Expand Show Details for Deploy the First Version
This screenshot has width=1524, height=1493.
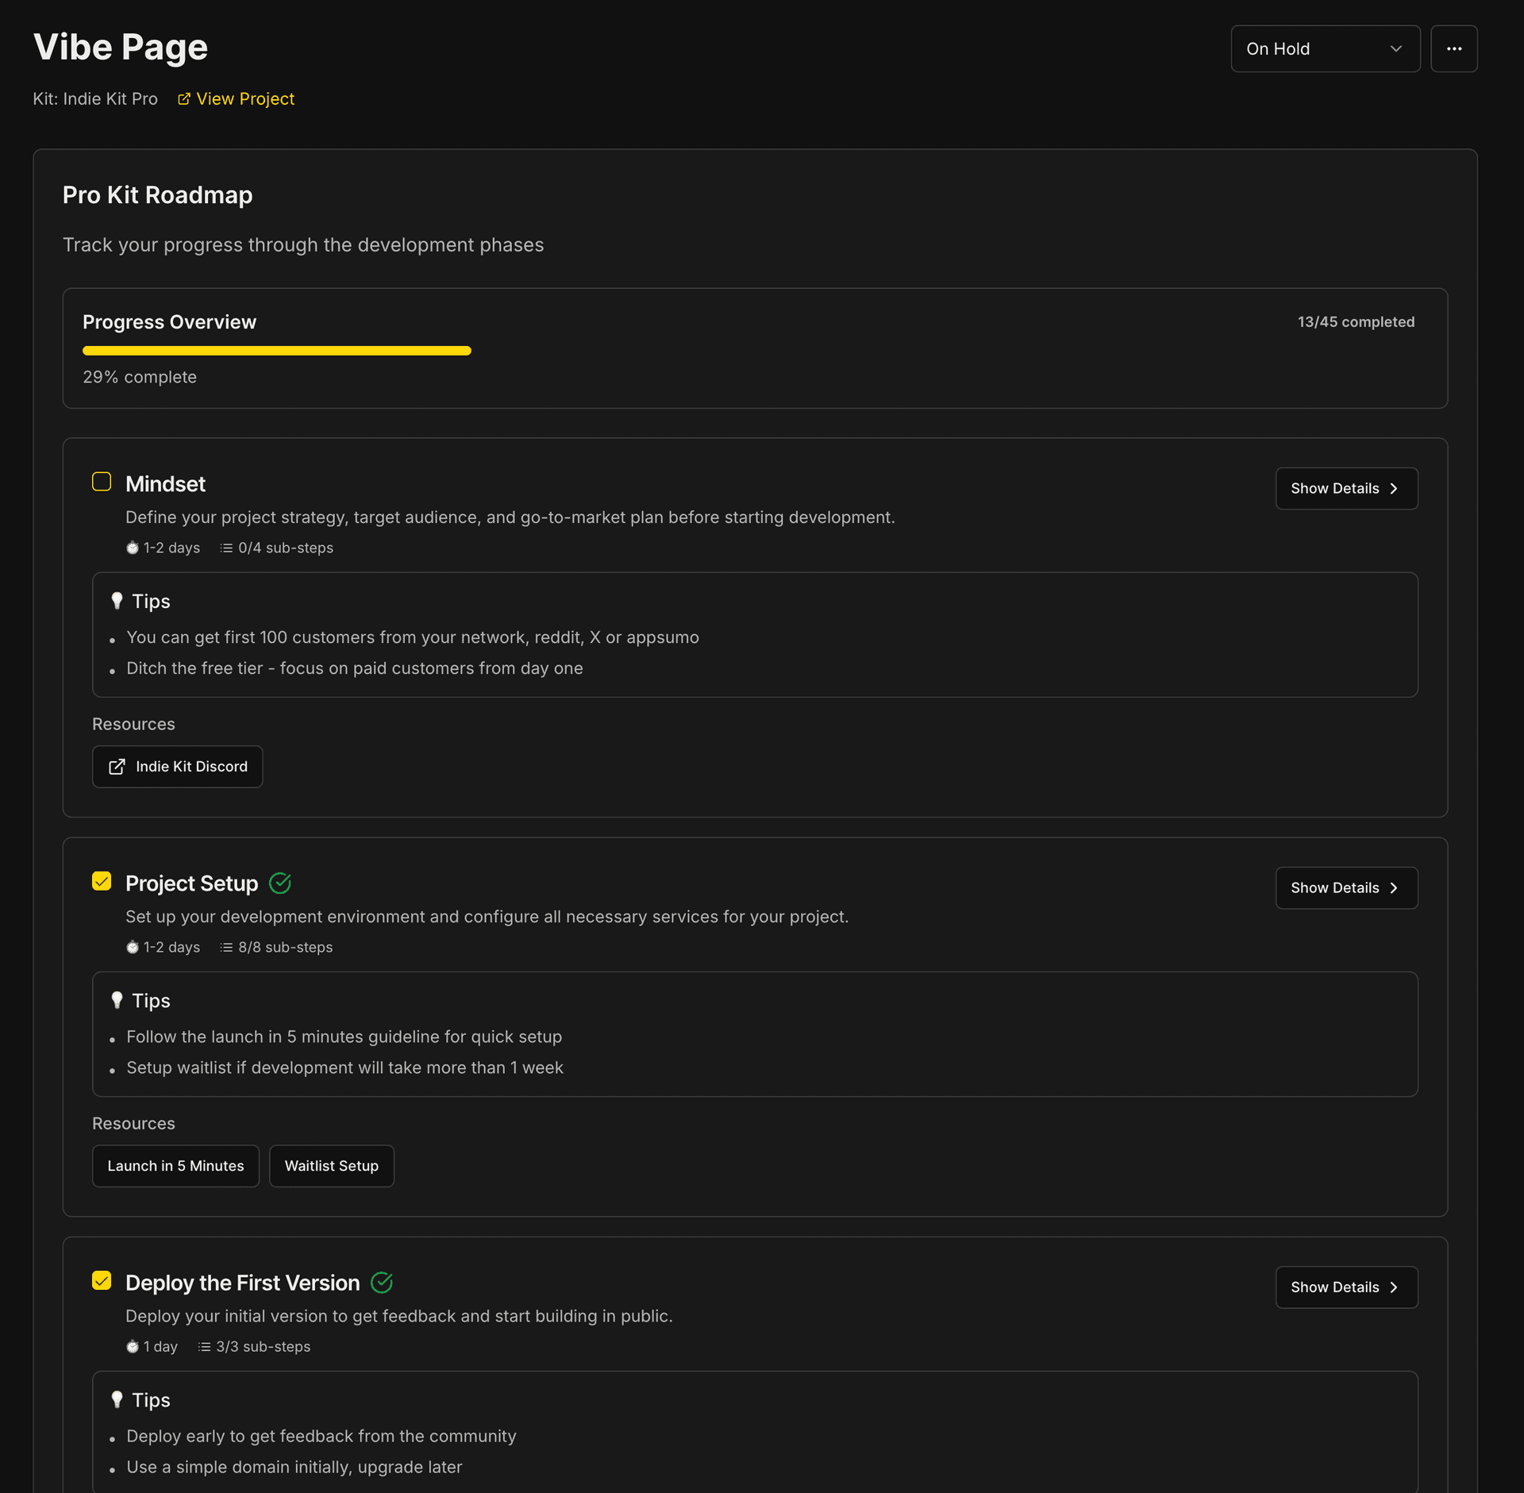click(1345, 1287)
